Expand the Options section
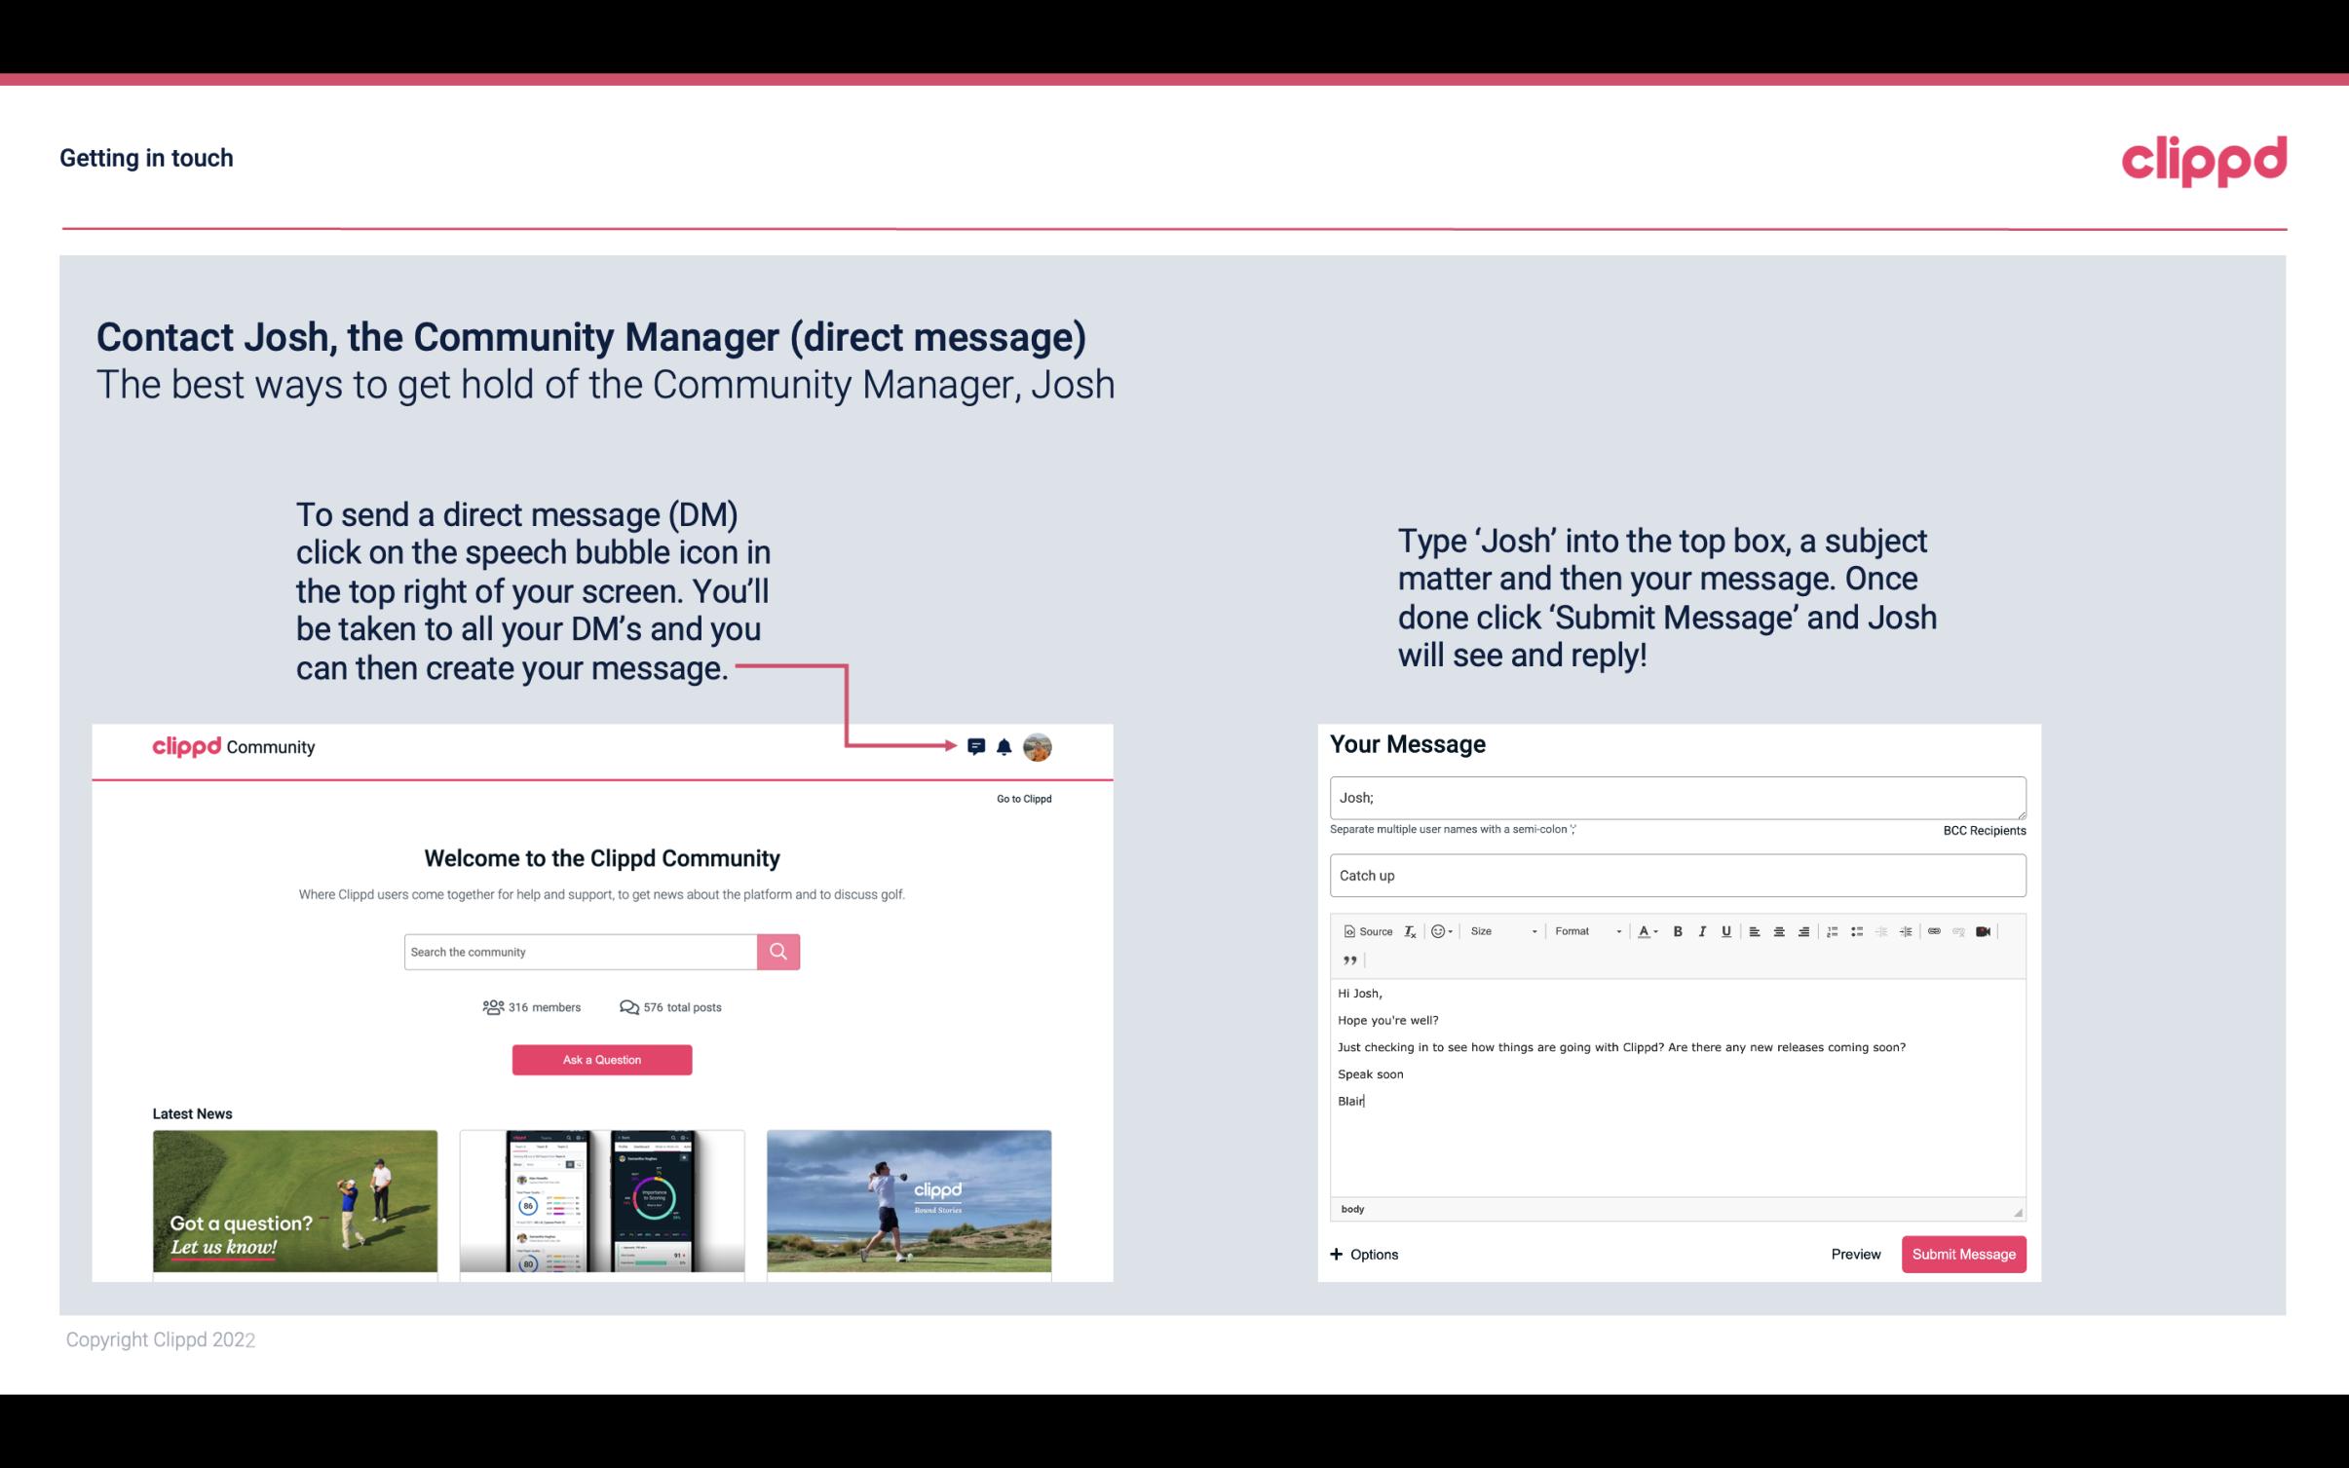 click(x=1365, y=1254)
